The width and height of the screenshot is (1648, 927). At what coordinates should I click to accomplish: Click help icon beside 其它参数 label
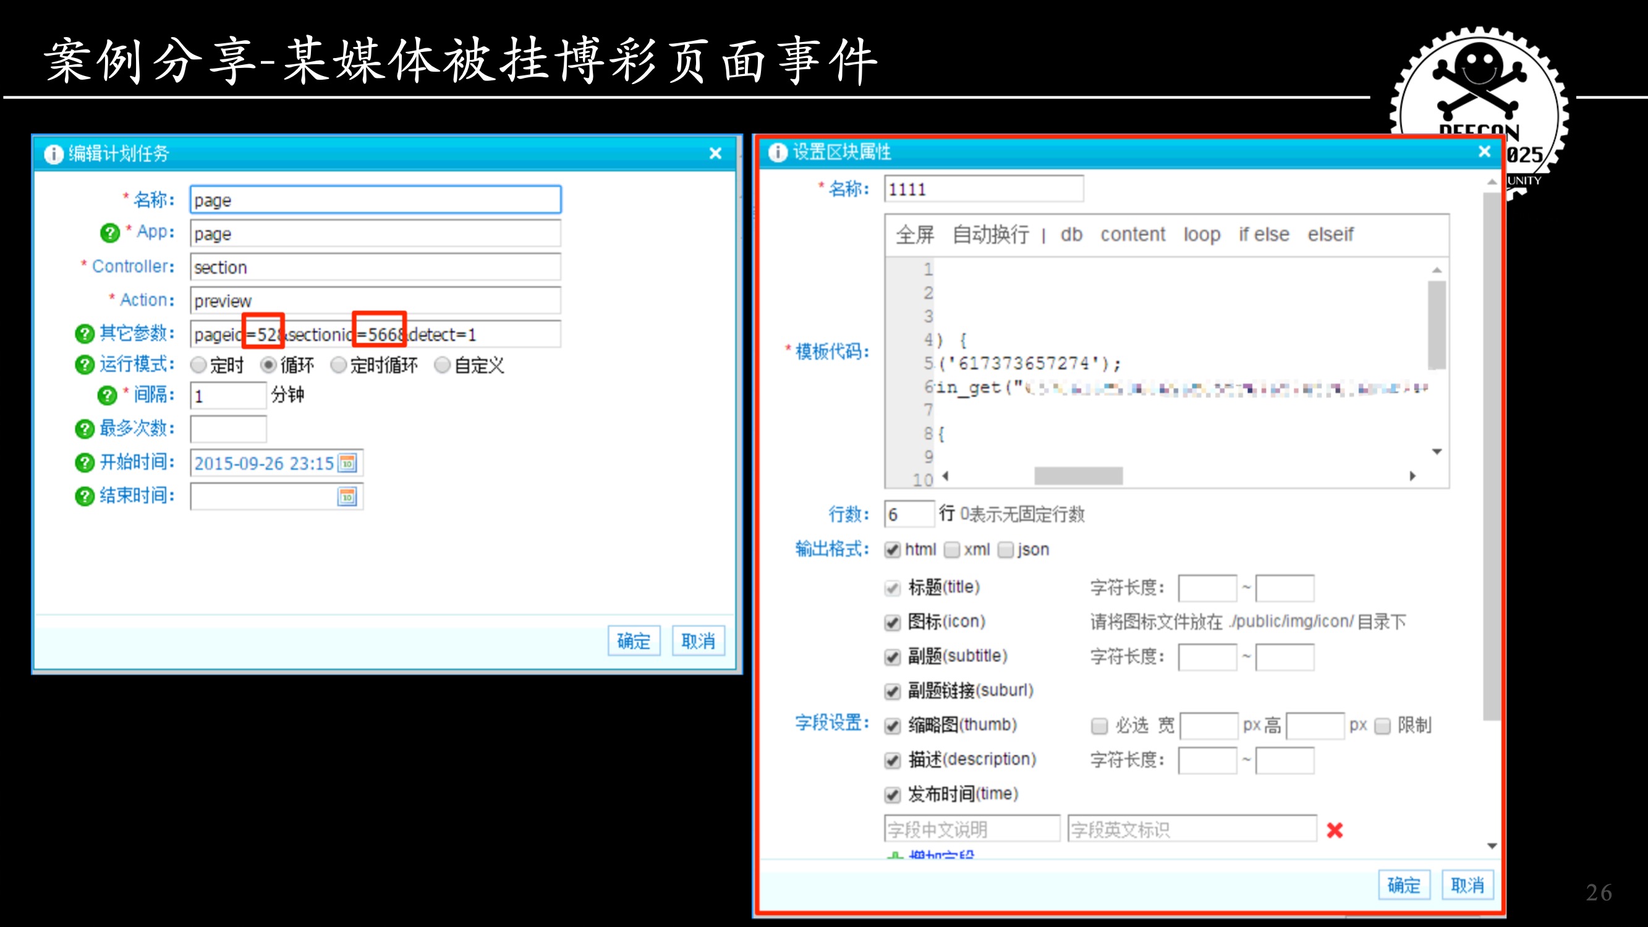[x=85, y=333]
